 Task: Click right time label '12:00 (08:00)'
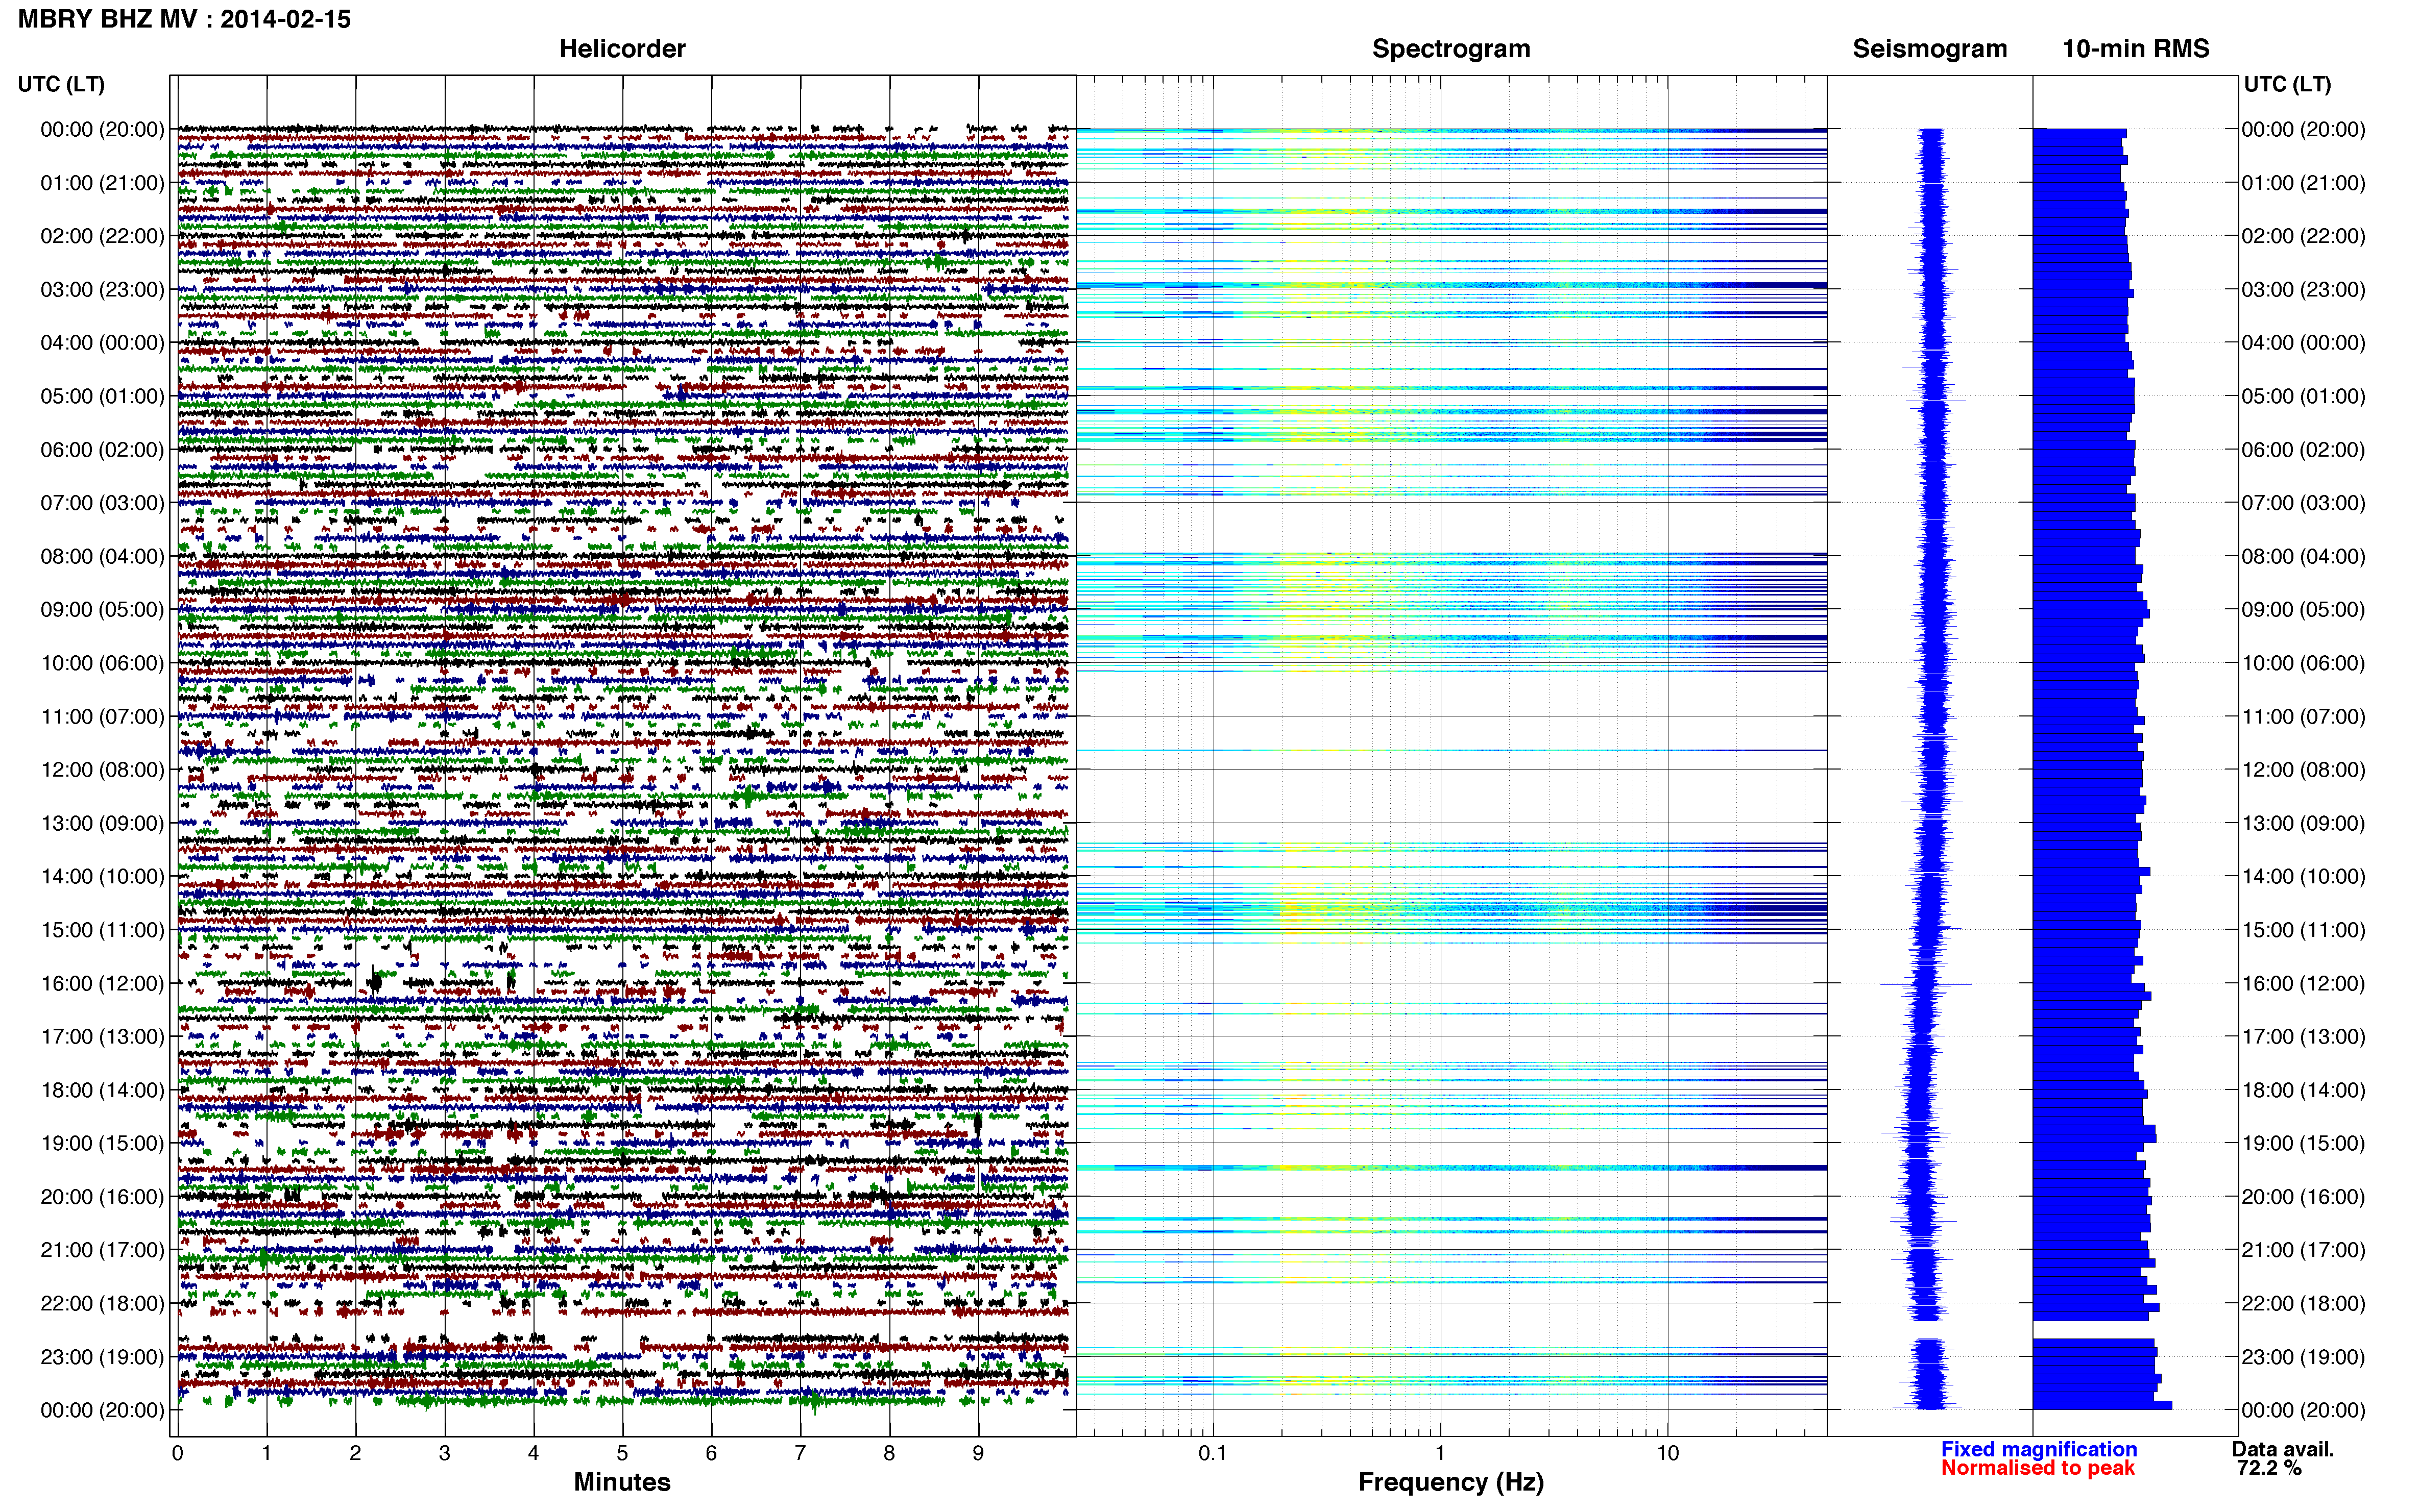pyautogui.click(x=2303, y=770)
